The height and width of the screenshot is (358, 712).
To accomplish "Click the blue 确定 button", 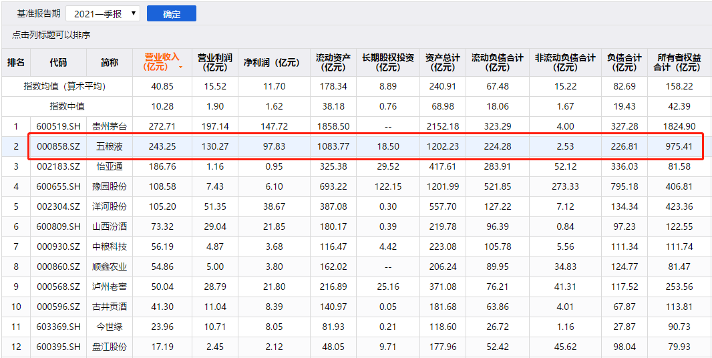I will pyautogui.click(x=172, y=13).
